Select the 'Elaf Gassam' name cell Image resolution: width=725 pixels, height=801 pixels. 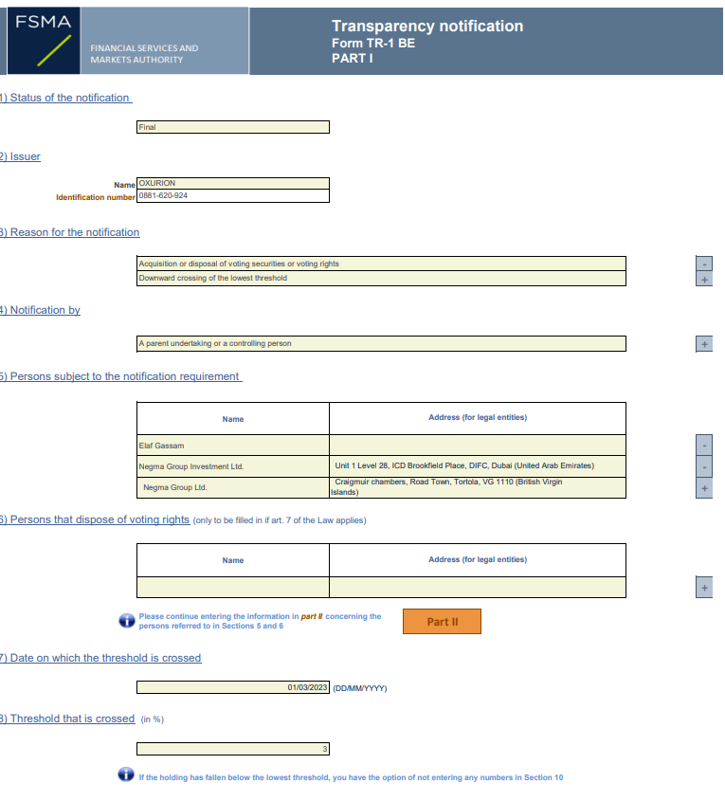[x=233, y=446]
